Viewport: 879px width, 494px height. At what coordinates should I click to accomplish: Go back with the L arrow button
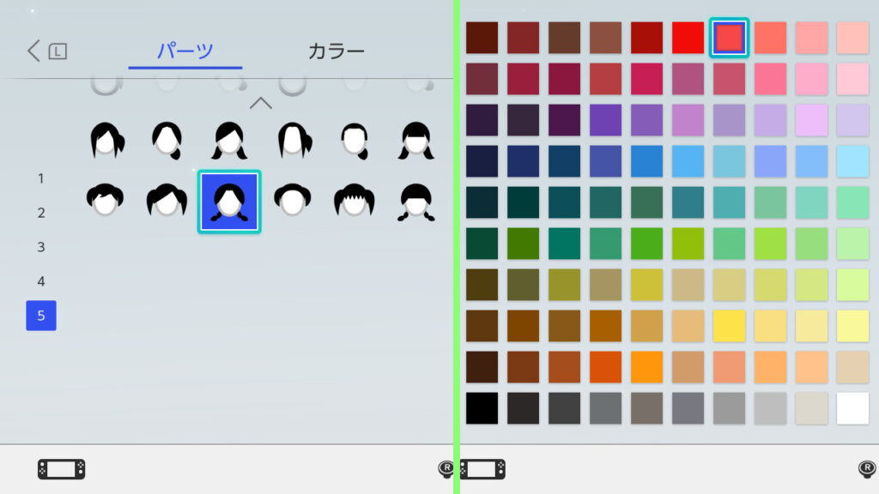coord(47,51)
